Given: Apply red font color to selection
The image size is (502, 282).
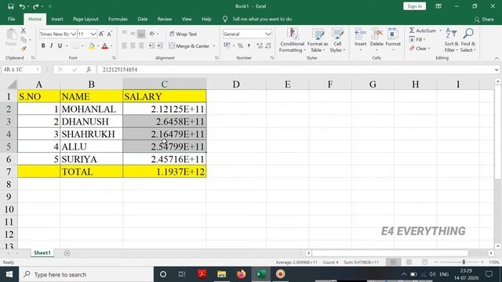Looking at the screenshot, I should (x=104, y=46).
